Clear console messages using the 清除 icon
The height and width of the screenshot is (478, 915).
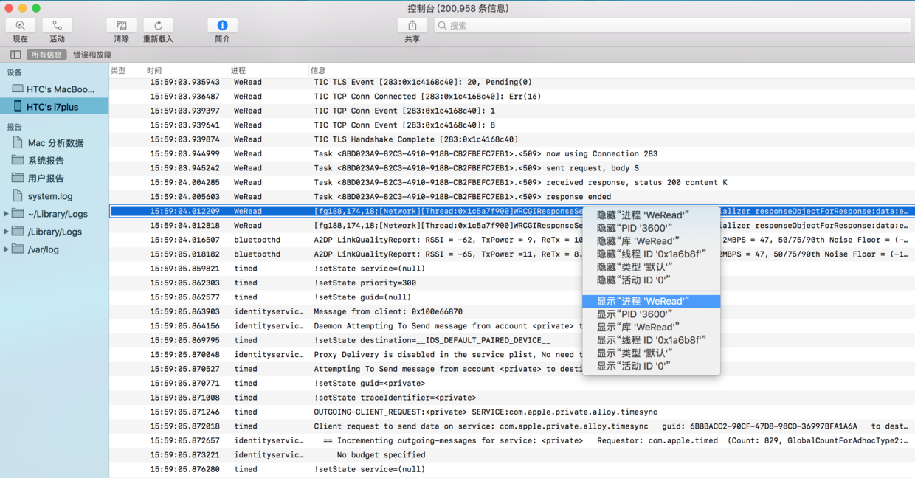click(x=121, y=24)
